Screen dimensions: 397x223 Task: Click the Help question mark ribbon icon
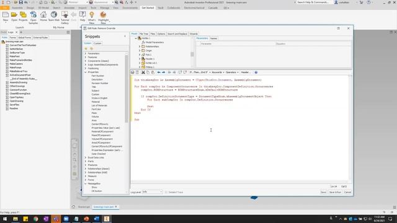[x=83, y=15]
